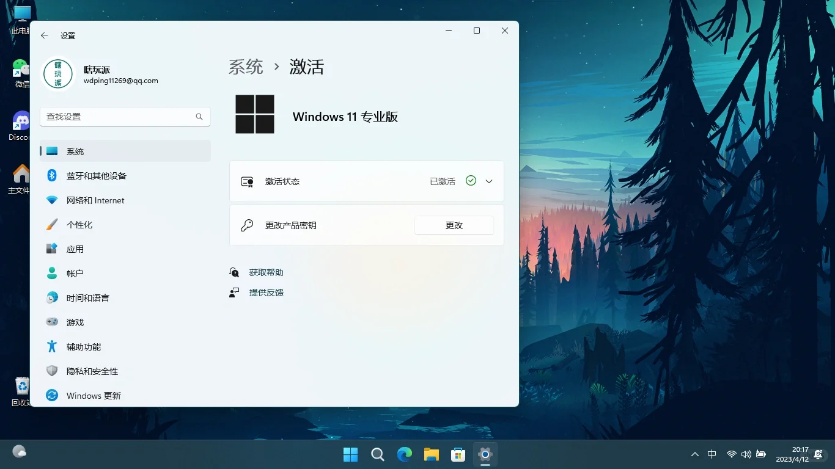This screenshot has width=835, height=469.
Task: Open 隐私和安全性 settings
Action: click(92, 371)
